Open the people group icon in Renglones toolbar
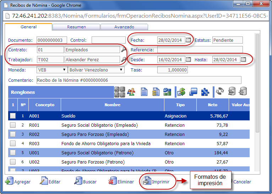This screenshot has width=272, height=194. pos(131,92)
